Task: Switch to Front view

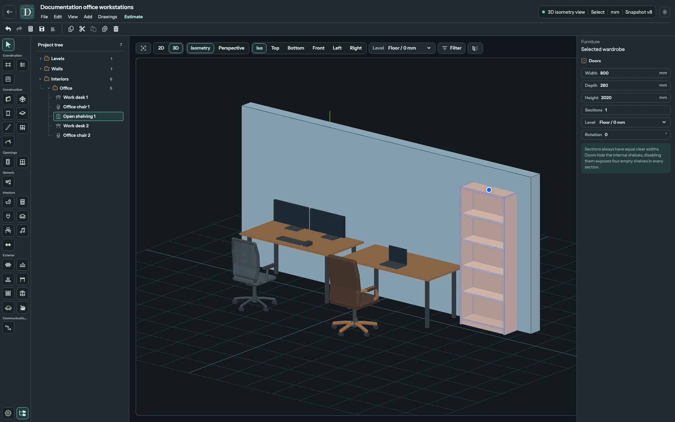Action: point(319,48)
